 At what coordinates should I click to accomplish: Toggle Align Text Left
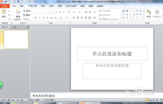tap(74, 18)
